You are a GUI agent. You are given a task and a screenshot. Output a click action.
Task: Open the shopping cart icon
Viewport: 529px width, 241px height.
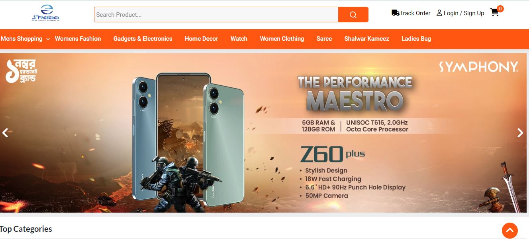pos(495,12)
